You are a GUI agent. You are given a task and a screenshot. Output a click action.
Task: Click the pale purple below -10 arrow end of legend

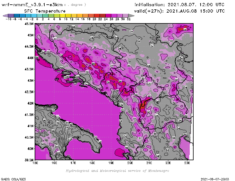tap(5, 16)
